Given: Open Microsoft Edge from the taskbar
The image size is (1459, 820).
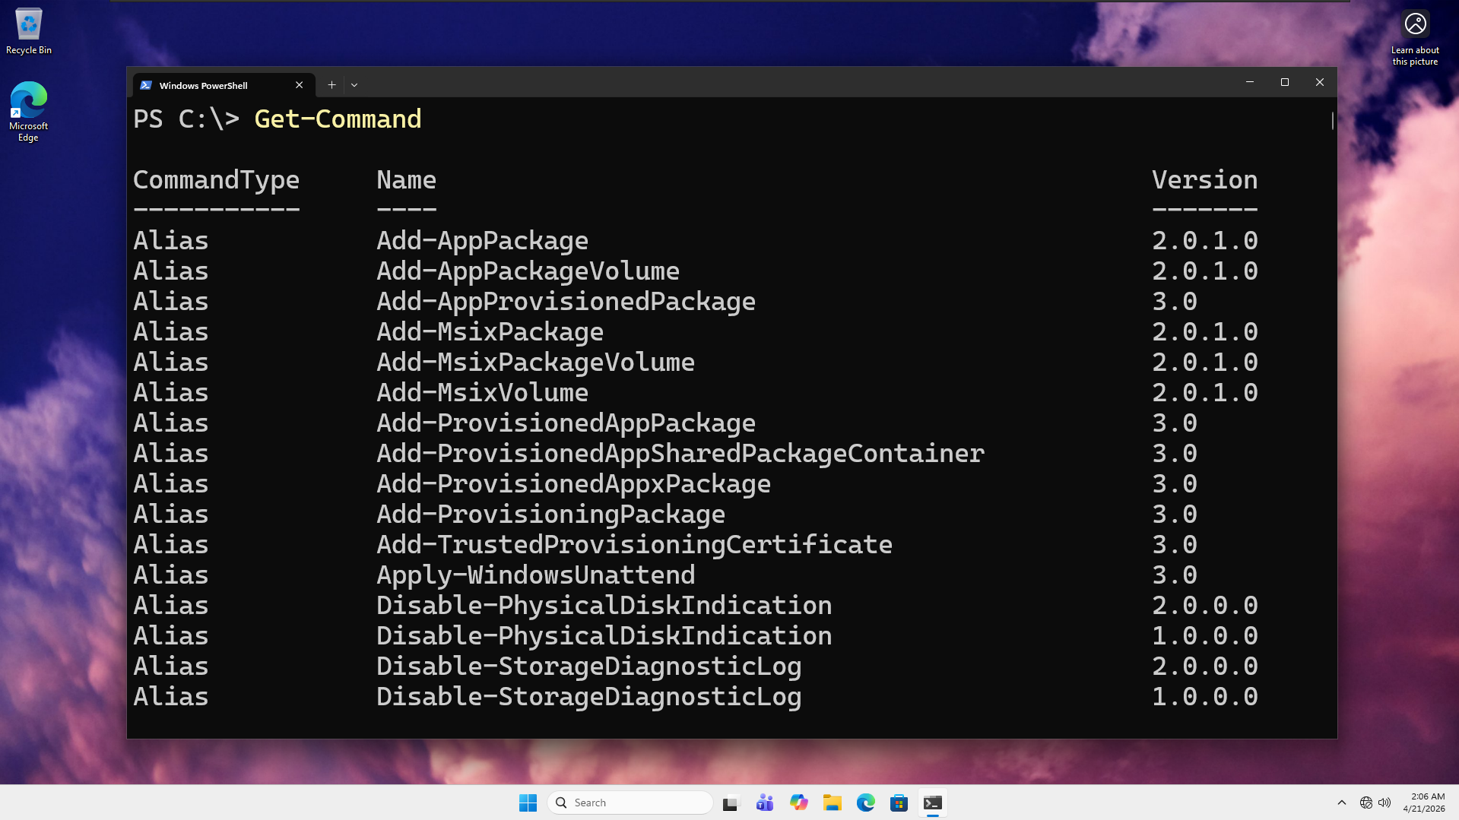Looking at the screenshot, I should 865,803.
